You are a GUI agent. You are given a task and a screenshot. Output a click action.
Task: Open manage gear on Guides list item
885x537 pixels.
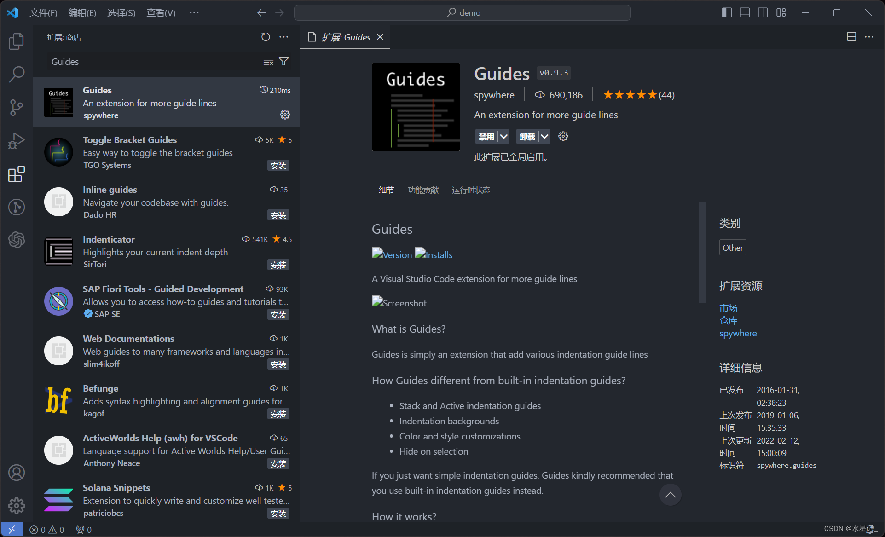click(x=285, y=115)
